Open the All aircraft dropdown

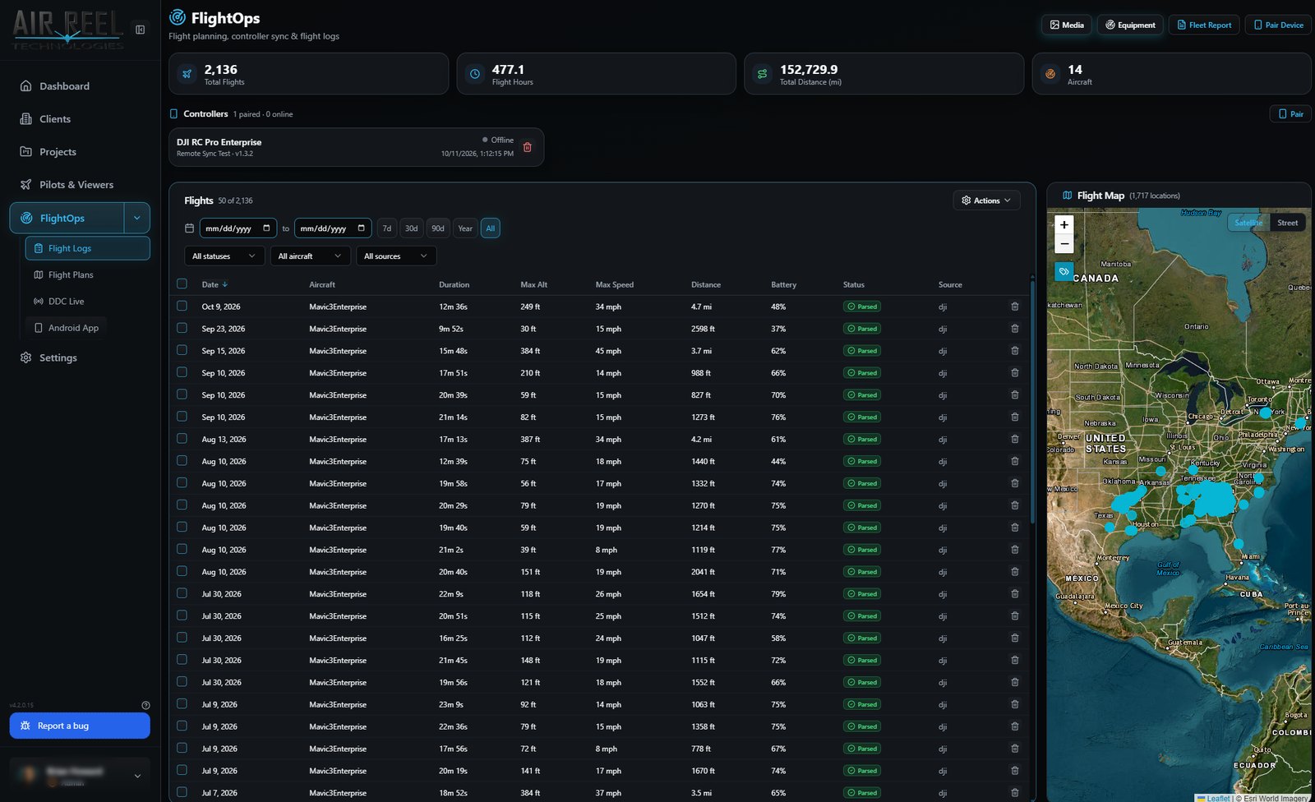(x=311, y=256)
